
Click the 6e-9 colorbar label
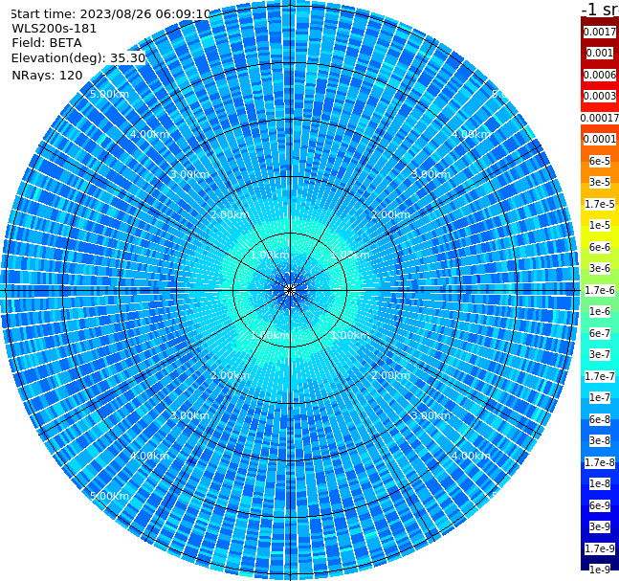(600, 505)
